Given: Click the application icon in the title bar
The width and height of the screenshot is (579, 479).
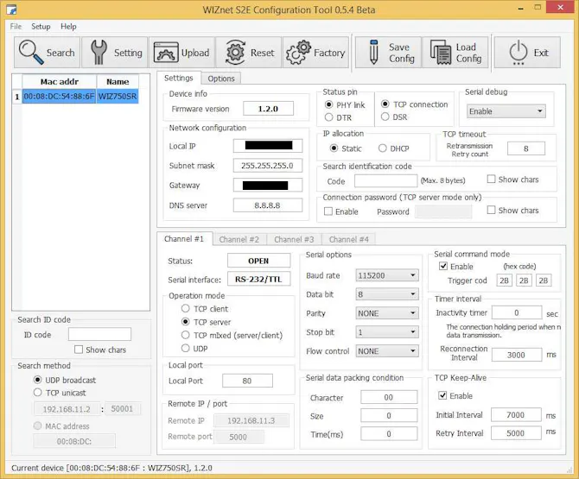Looking at the screenshot, I should coord(11,9).
